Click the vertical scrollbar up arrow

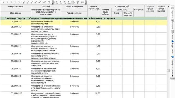(x=168, y=7)
